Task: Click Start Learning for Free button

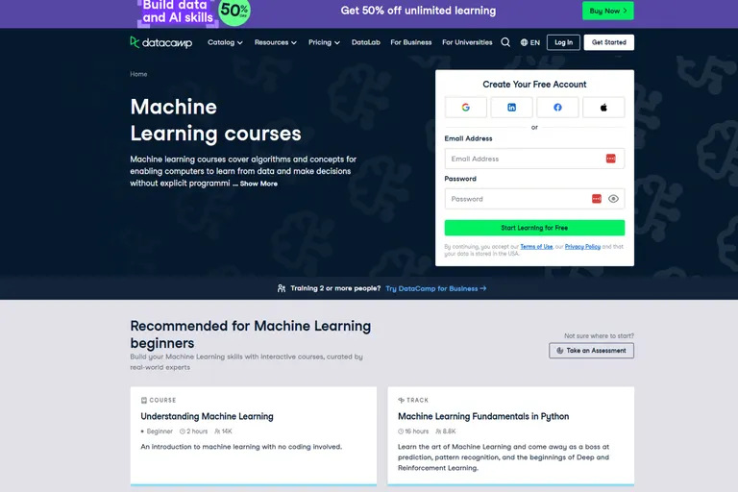Action: tap(534, 228)
